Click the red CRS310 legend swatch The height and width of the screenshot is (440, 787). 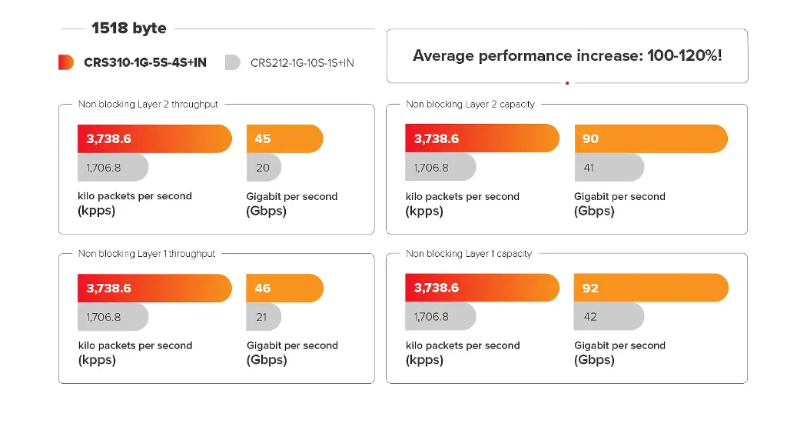(x=66, y=63)
